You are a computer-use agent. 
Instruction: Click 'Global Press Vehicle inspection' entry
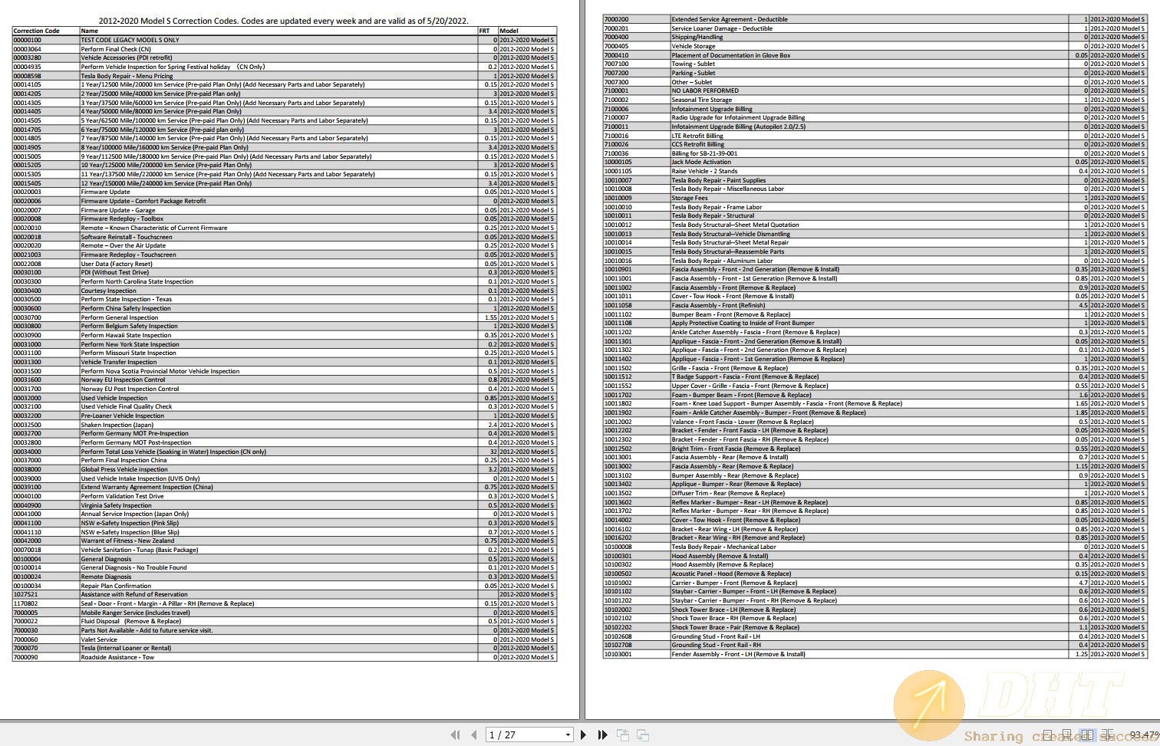124,469
